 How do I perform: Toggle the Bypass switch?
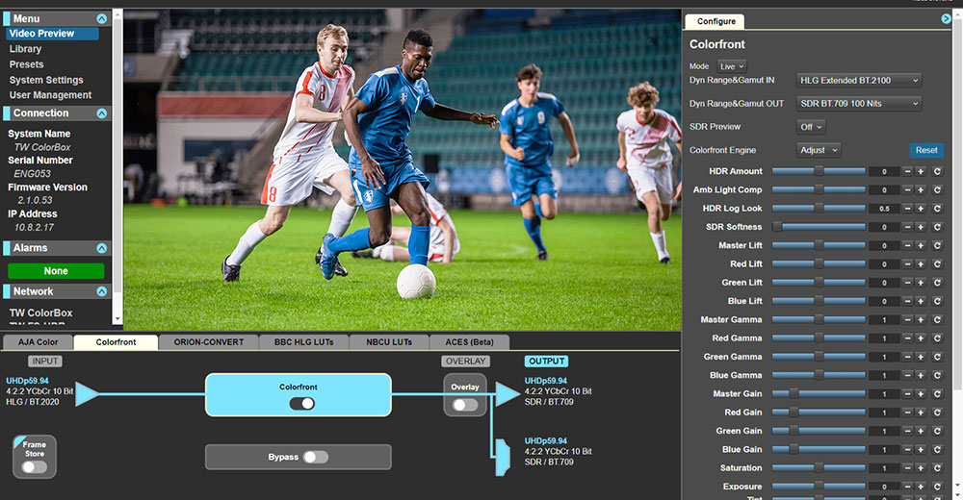pos(316,457)
